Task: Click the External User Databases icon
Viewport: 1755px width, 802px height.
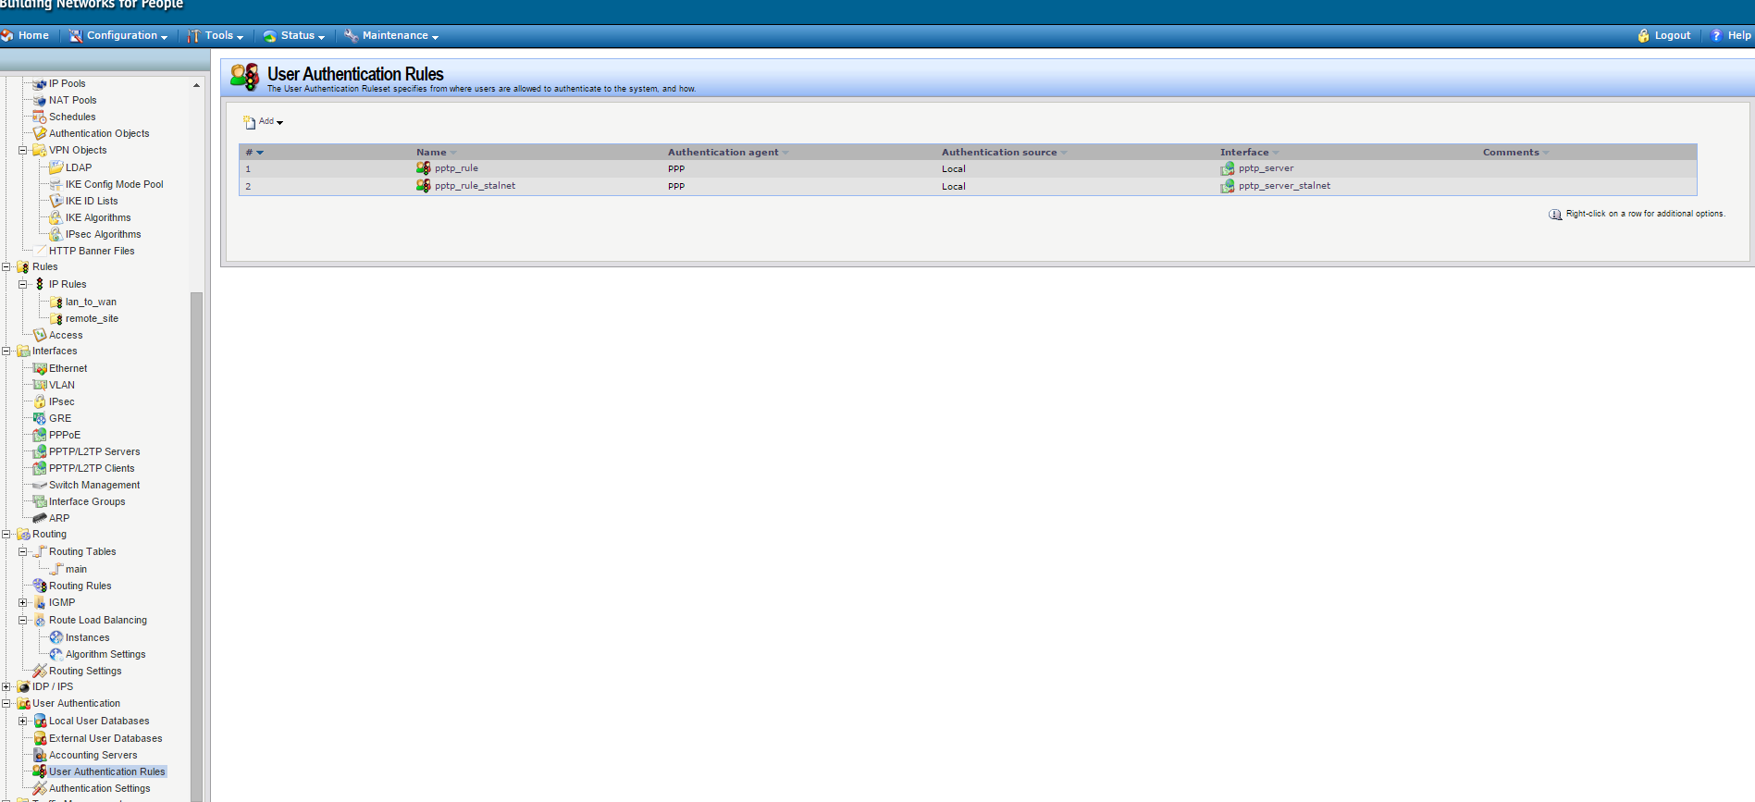Action: (x=40, y=738)
